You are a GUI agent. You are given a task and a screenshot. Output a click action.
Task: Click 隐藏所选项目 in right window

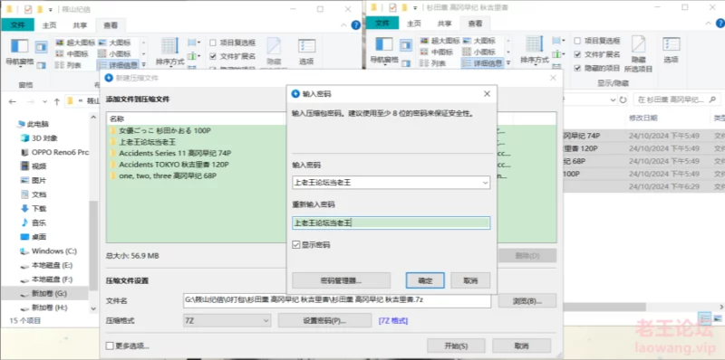pos(638,53)
